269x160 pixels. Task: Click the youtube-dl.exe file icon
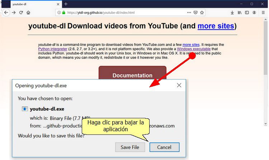click(25, 109)
